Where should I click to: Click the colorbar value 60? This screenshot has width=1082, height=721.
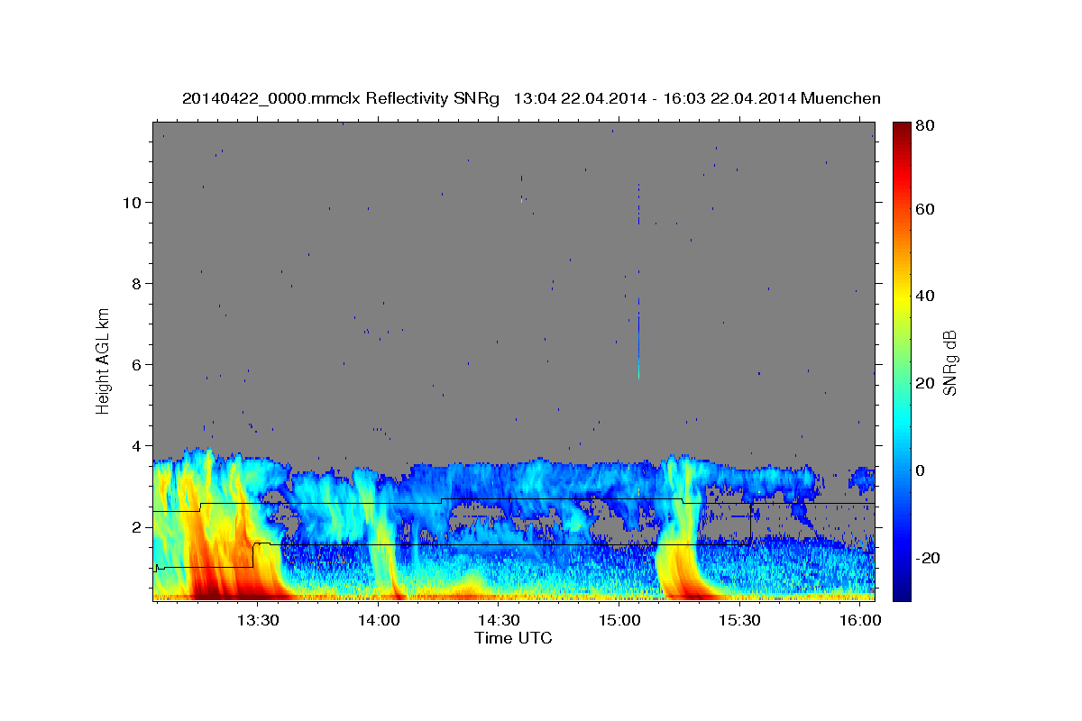(925, 209)
